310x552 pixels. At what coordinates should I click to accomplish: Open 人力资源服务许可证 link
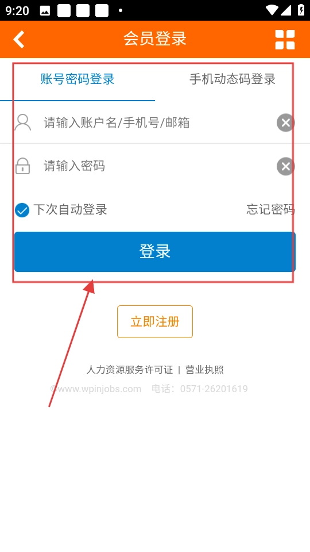130,370
